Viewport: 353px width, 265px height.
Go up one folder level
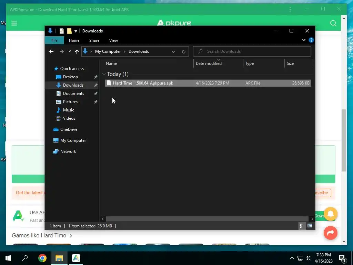tap(77, 52)
